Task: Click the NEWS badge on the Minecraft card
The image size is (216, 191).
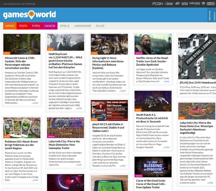Action: pyautogui.click(x=7, y=53)
